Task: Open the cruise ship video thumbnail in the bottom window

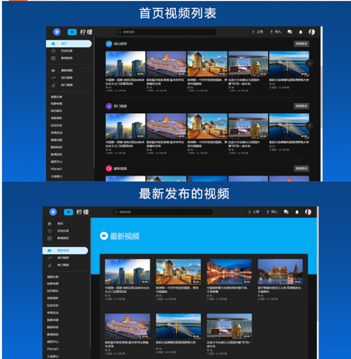Action: point(127,327)
